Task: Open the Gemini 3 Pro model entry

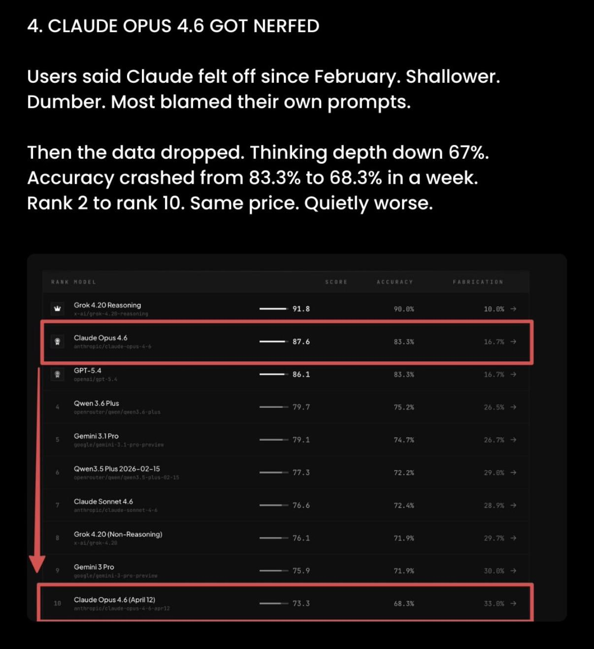Action: (x=94, y=567)
